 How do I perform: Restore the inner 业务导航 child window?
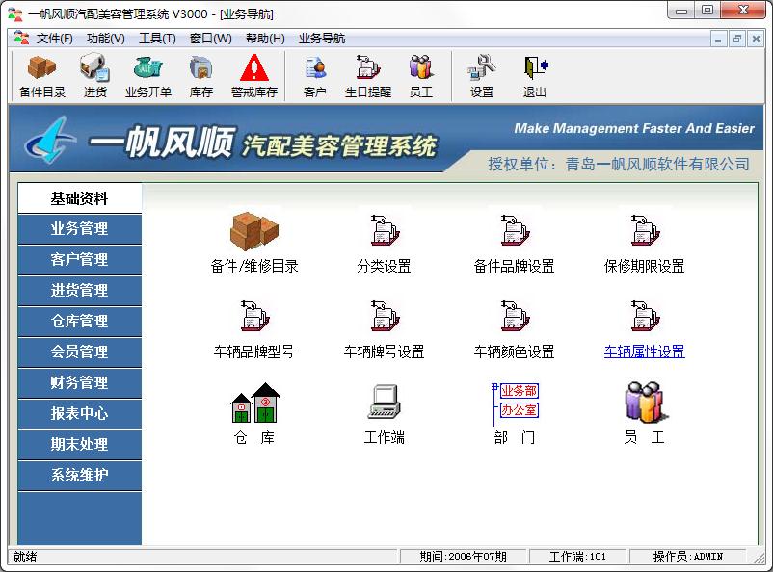coord(737,39)
